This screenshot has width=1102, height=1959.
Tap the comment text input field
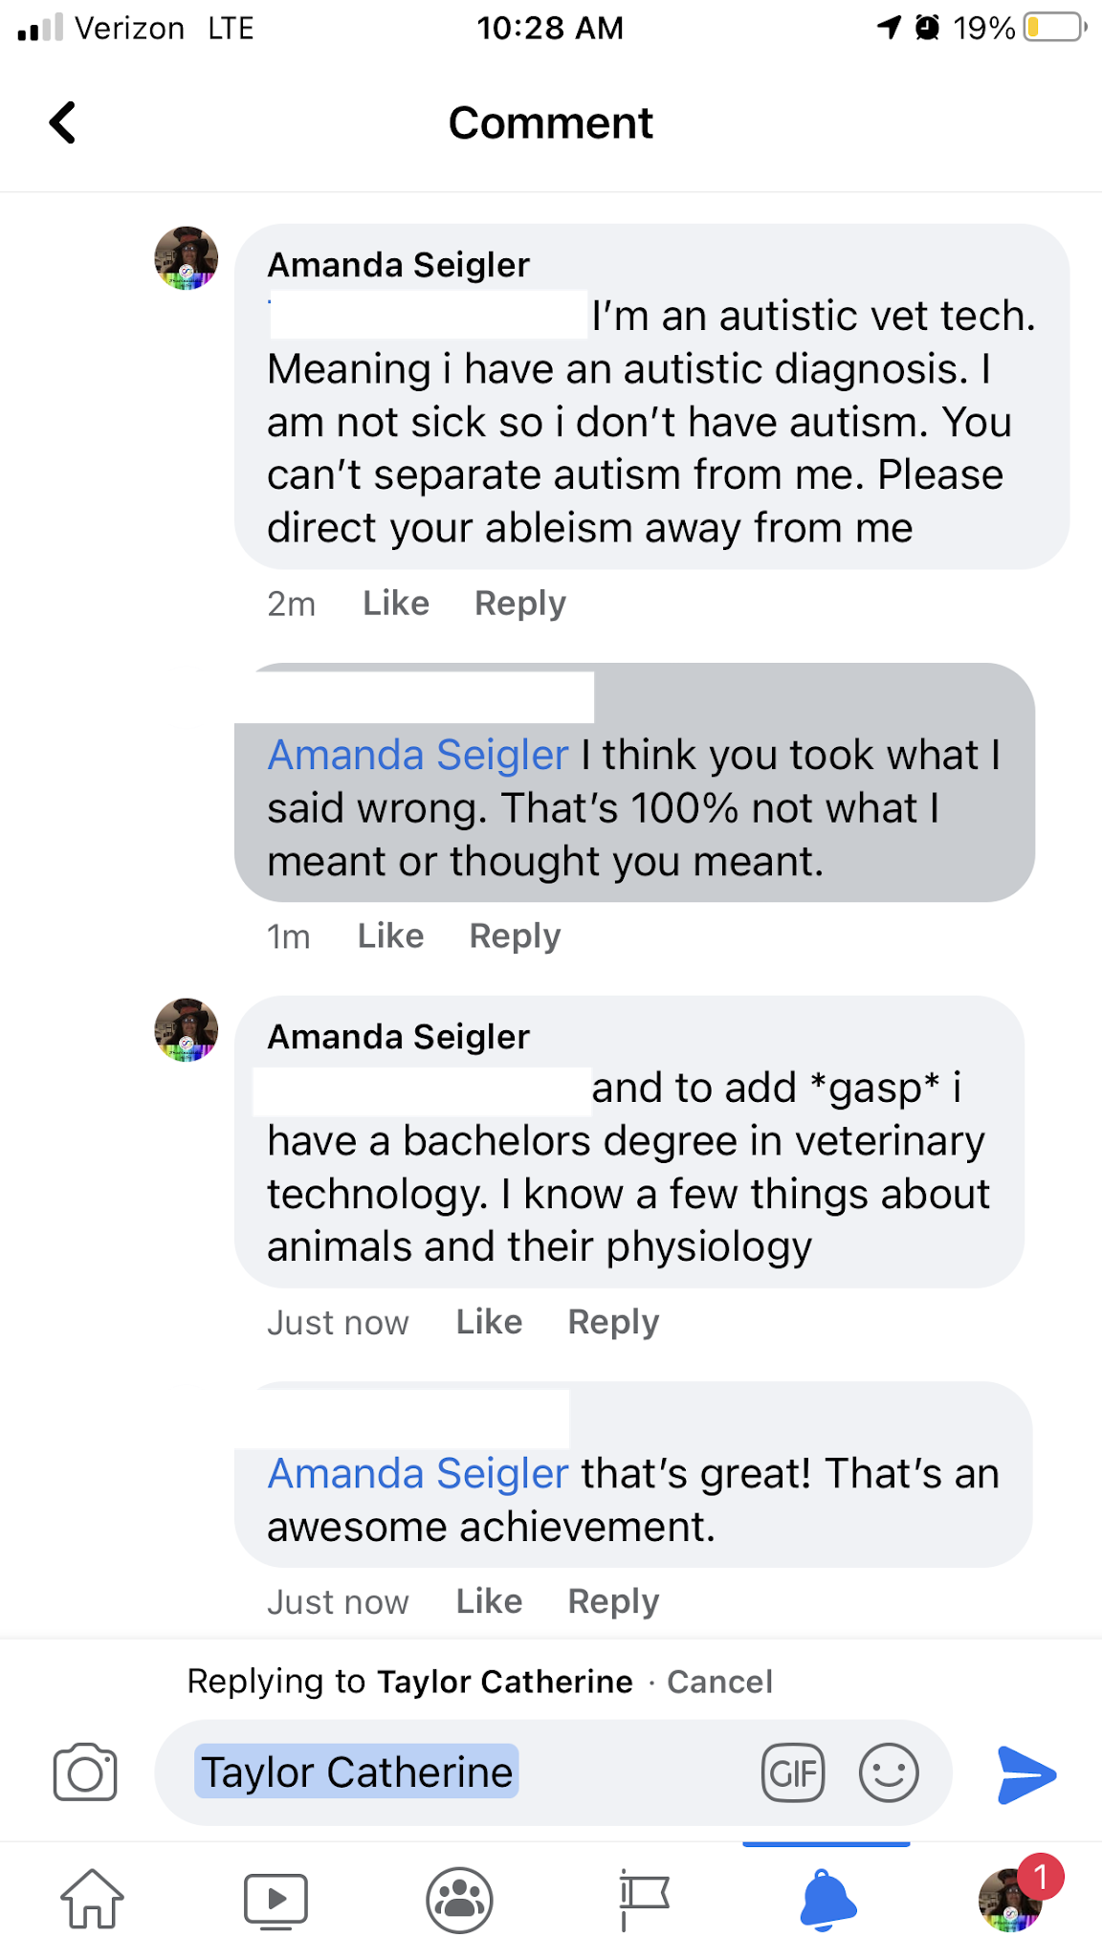point(631,1772)
